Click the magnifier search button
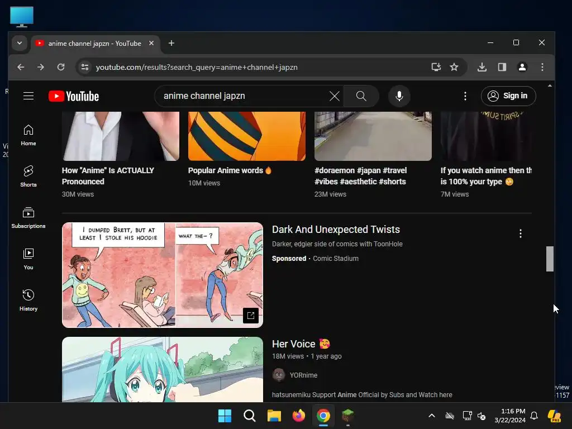This screenshot has height=429, width=572. pyautogui.click(x=361, y=96)
